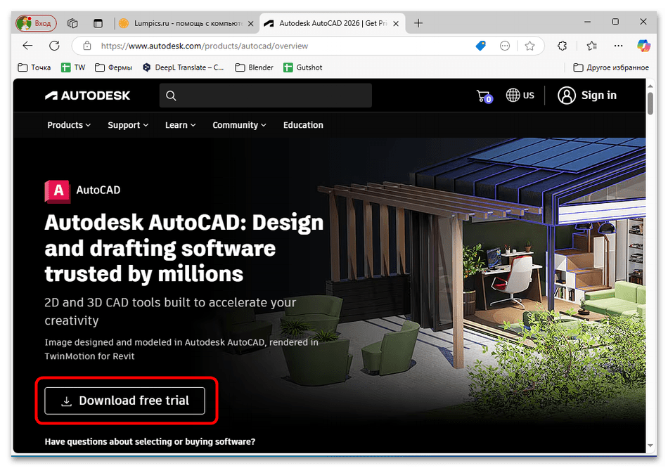The height and width of the screenshot is (468, 668).
Task: Expand the Products menu
Action: (x=69, y=125)
